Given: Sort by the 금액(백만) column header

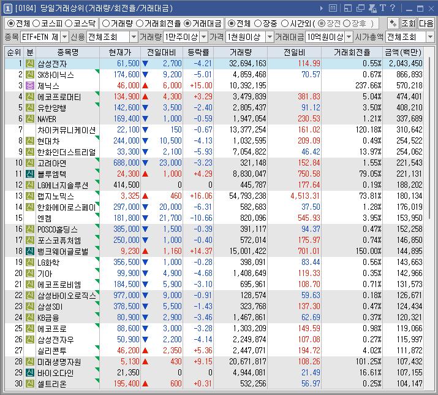Looking at the screenshot, I should (x=402, y=52).
